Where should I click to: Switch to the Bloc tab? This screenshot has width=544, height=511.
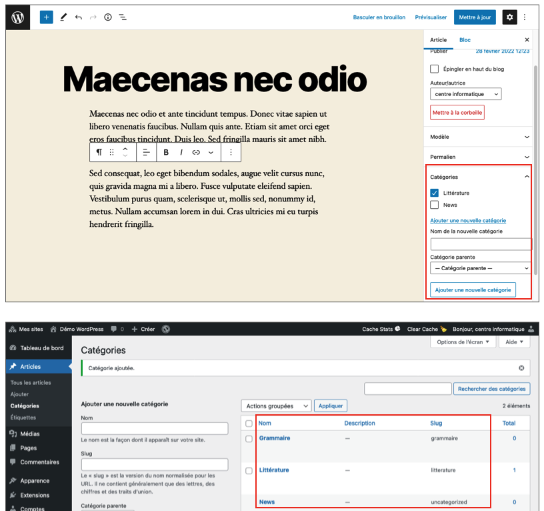465,40
